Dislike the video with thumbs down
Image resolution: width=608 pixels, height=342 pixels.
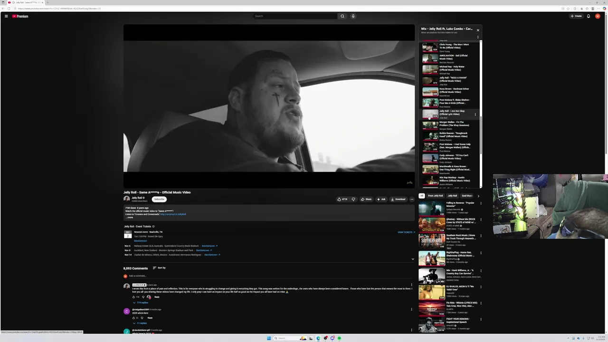[353, 199]
